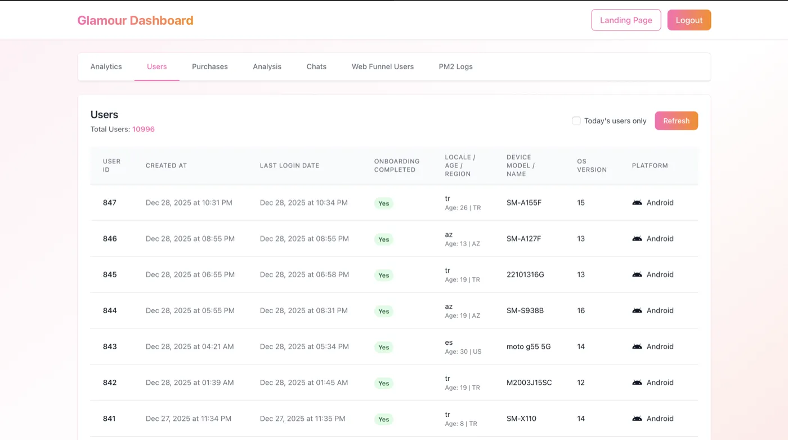Click device model SM-S938B
The width and height of the screenshot is (788, 440).
525,310
